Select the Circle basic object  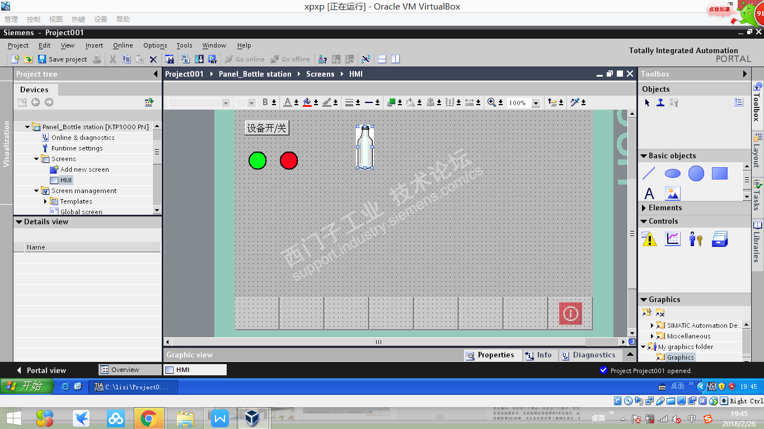click(x=696, y=174)
